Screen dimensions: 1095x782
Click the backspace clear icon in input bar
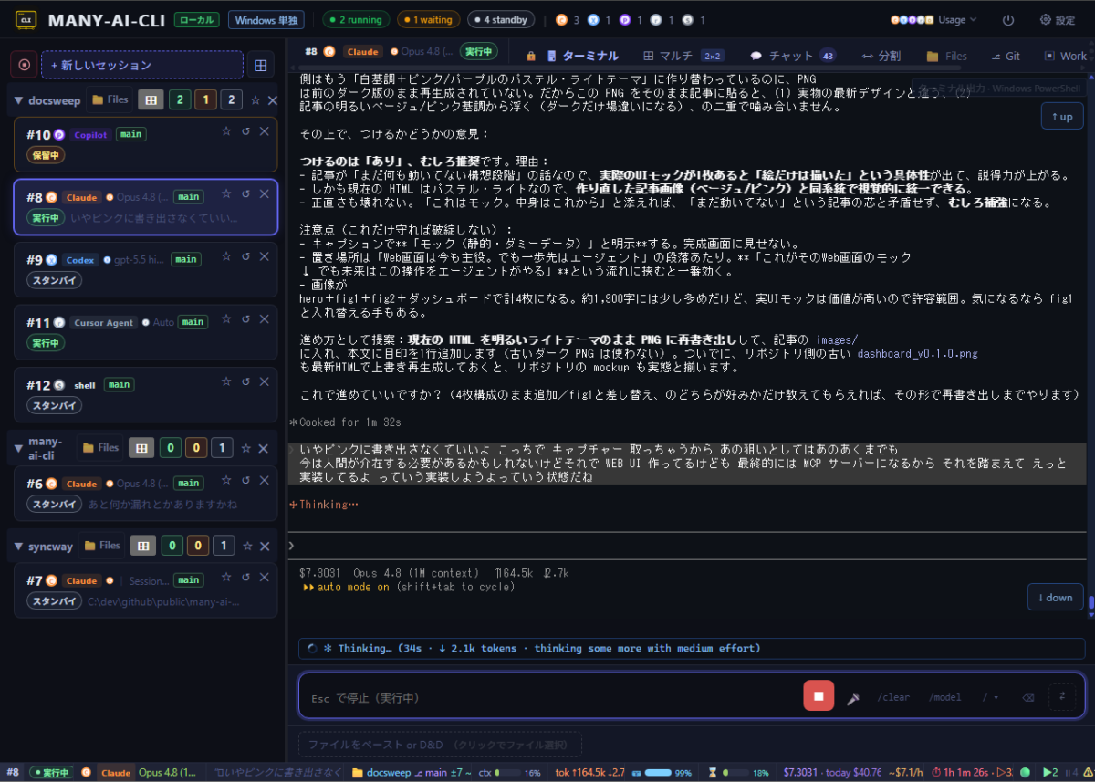tap(1028, 697)
